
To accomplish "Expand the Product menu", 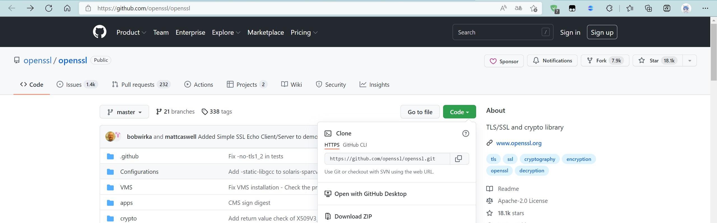I will (131, 32).
